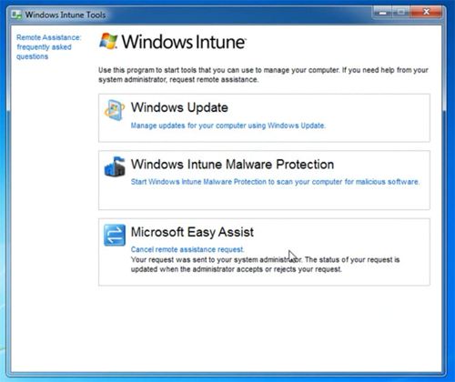Click the Windows Intune logo text
The image size is (455, 382).
(184, 42)
